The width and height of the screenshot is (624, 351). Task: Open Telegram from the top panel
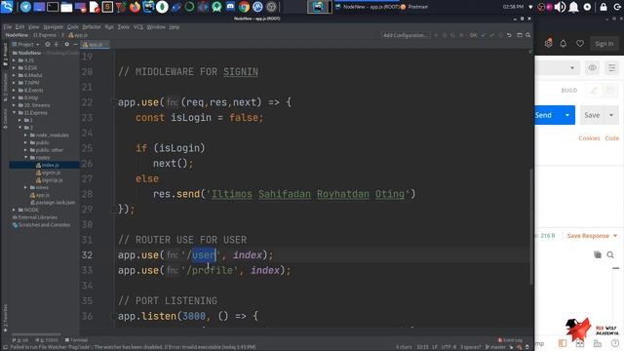tap(25, 7)
